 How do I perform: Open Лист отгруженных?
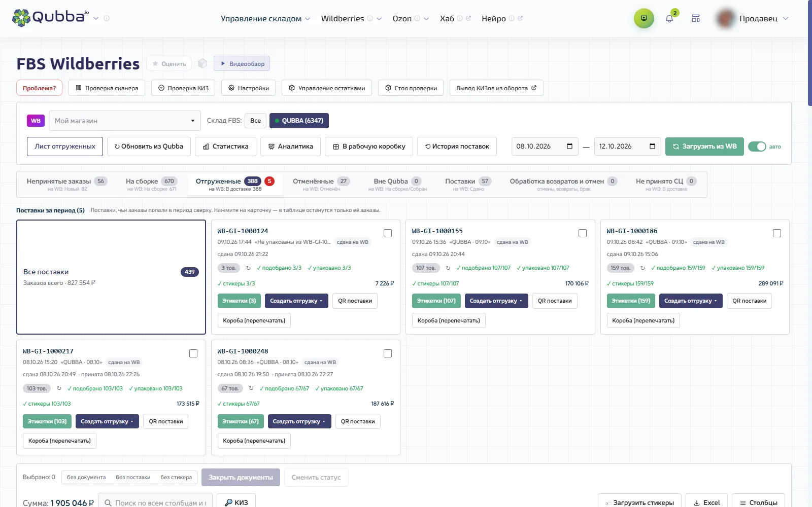65,147
